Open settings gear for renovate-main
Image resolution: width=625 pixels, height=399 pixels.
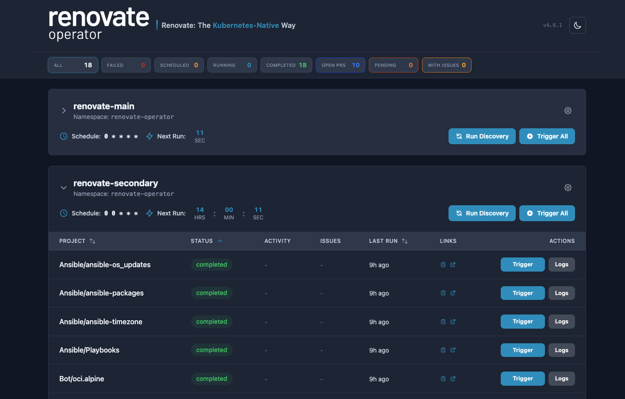(x=568, y=111)
